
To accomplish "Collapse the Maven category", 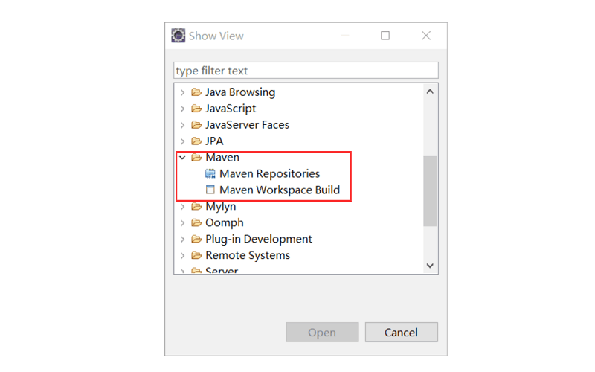I will click(182, 158).
